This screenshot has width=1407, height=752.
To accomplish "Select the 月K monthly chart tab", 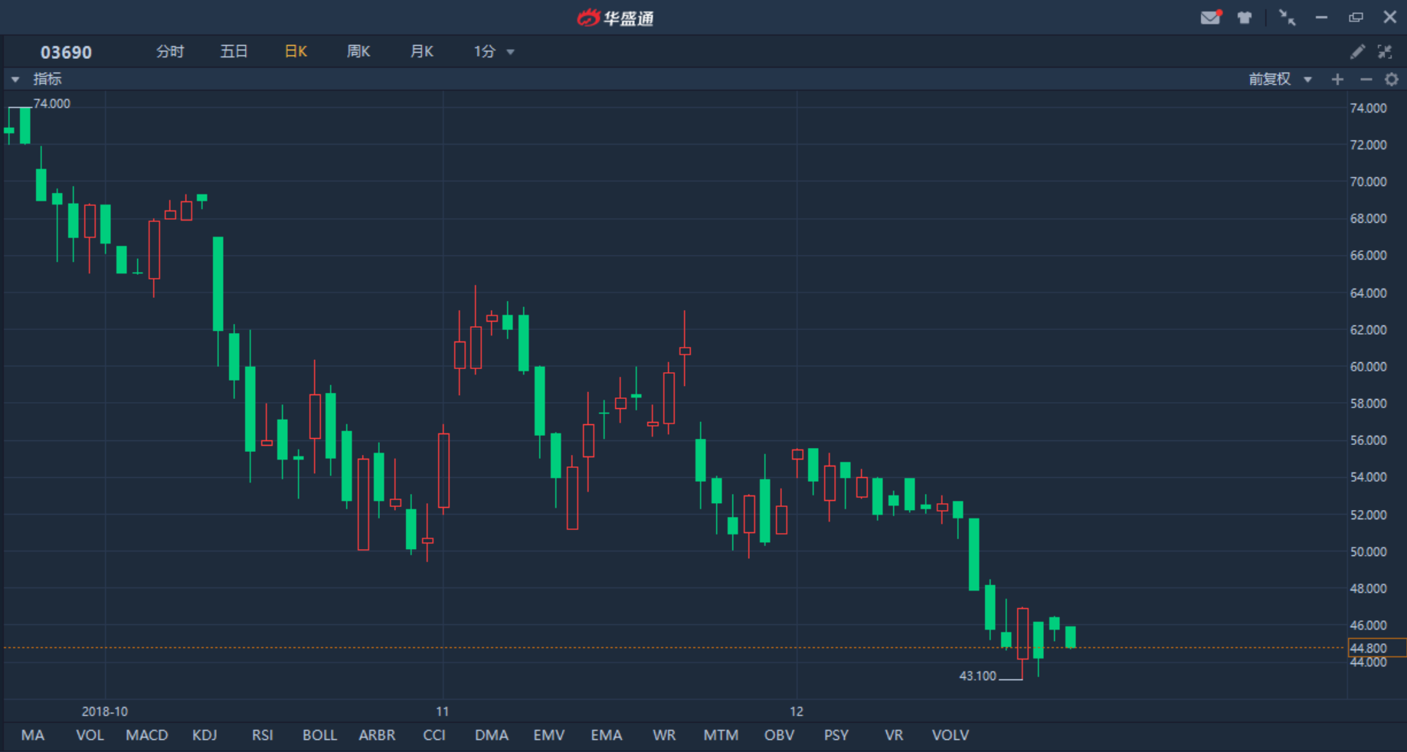I will [422, 52].
